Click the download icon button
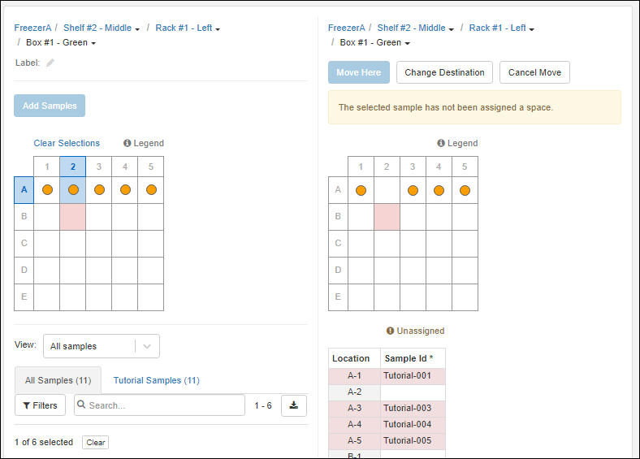The height and width of the screenshot is (459, 640). point(293,405)
